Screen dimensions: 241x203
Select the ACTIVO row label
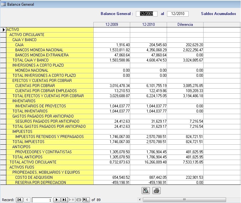click(13, 30)
